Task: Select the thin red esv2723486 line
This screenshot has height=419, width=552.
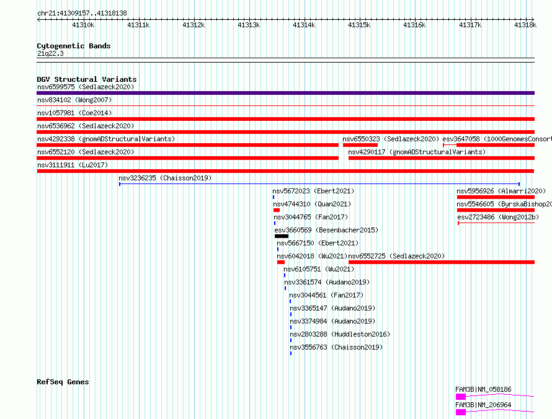Action: pos(496,223)
